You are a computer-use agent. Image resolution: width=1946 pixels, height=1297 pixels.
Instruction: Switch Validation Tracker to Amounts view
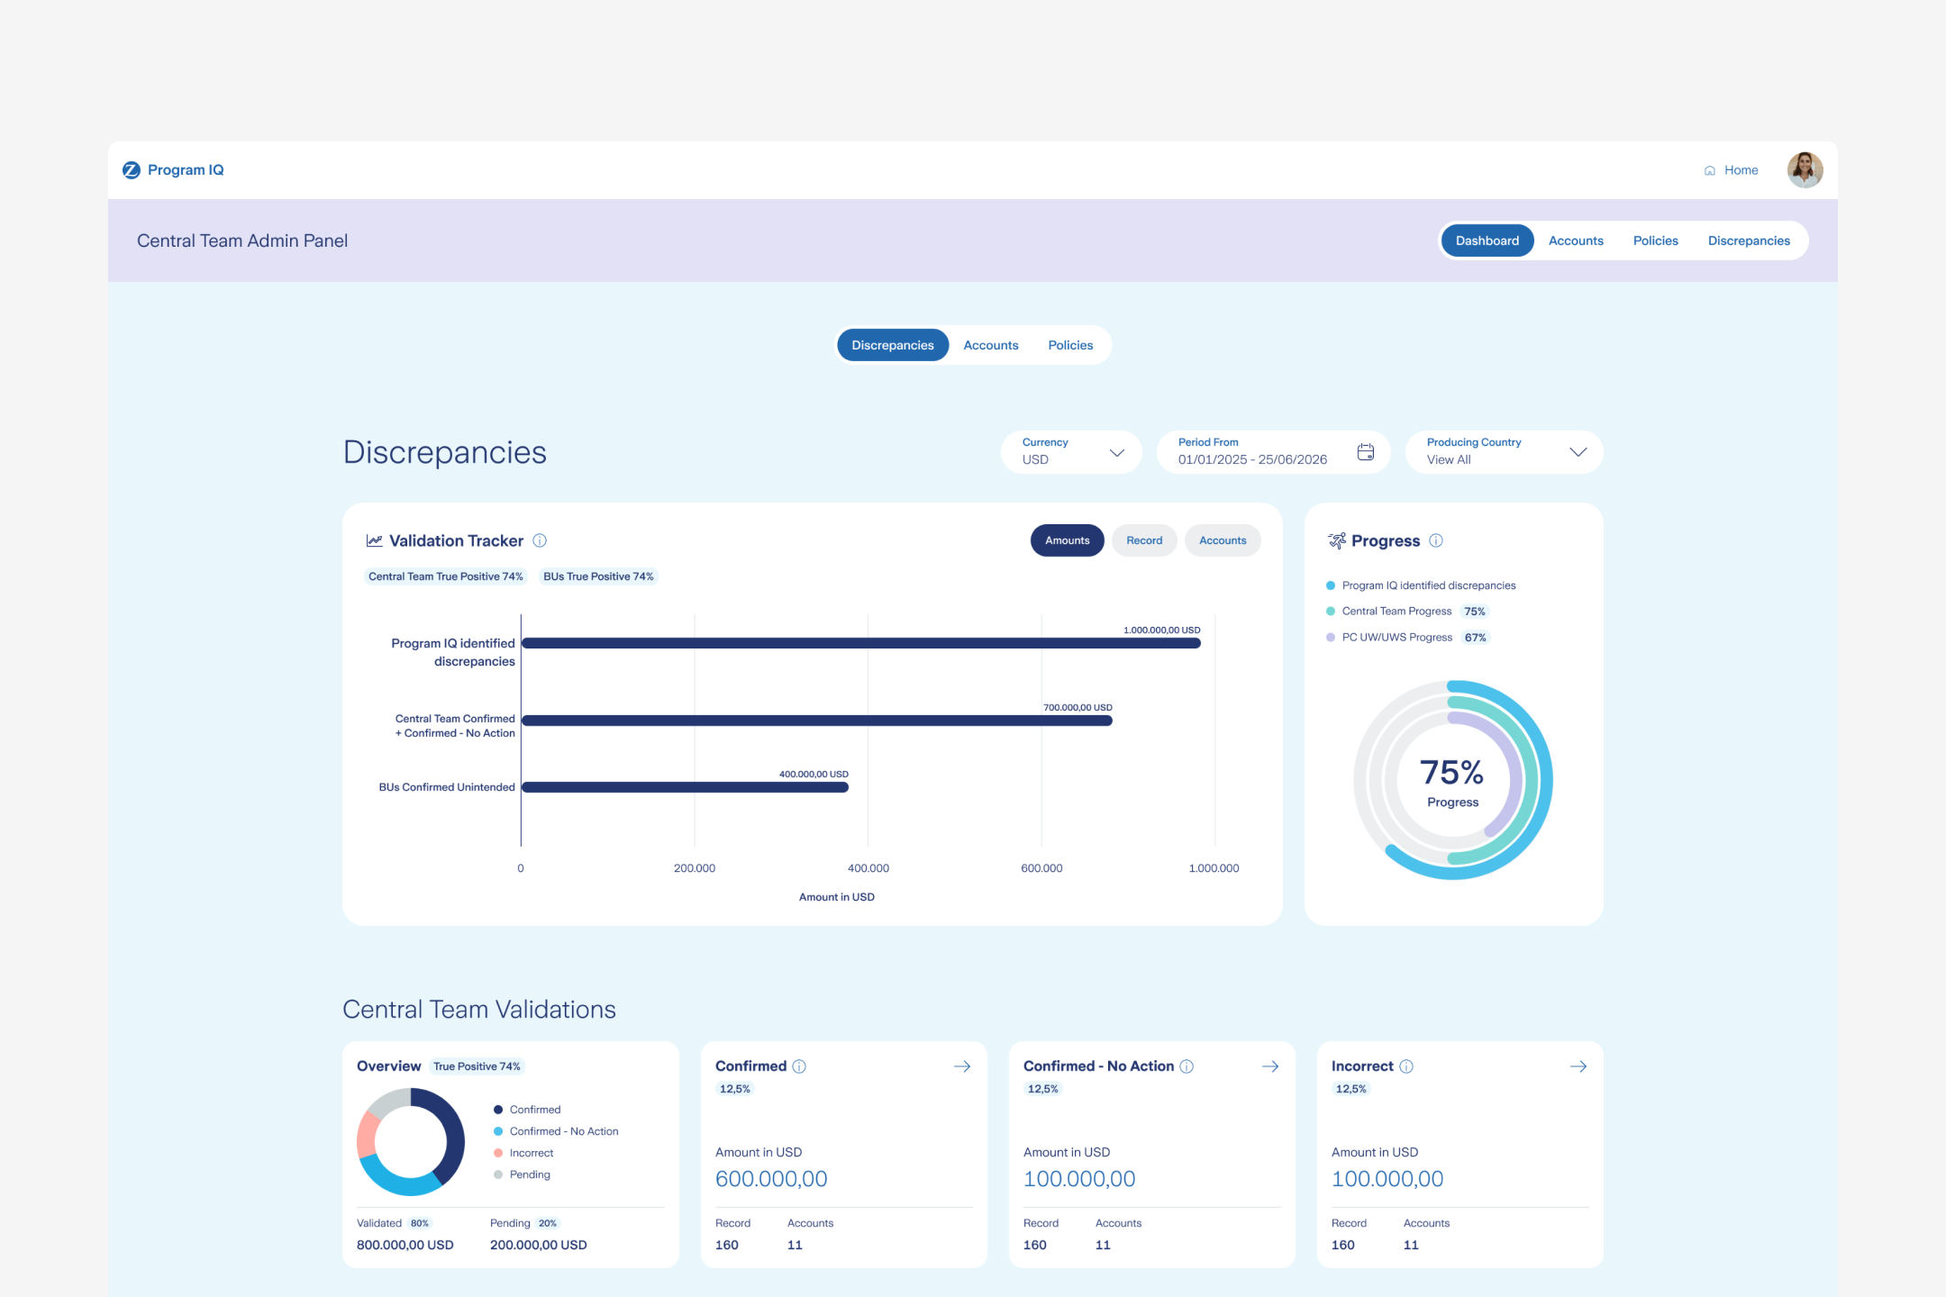tap(1068, 540)
